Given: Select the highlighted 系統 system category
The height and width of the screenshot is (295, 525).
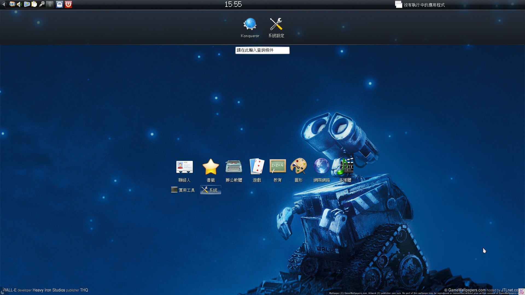Looking at the screenshot, I should pyautogui.click(x=211, y=190).
